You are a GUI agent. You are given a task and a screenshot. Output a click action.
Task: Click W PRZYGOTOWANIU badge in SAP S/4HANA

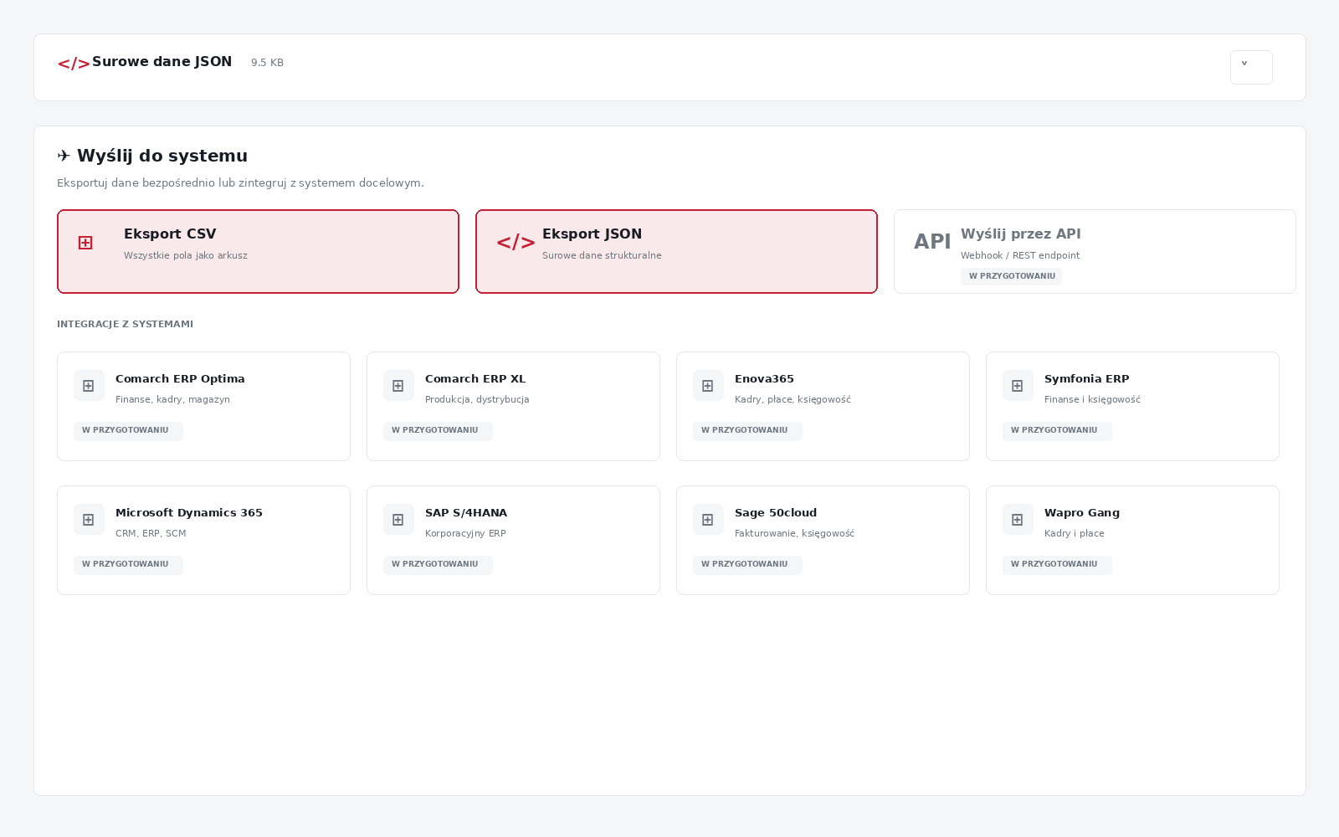pos(438,564)
